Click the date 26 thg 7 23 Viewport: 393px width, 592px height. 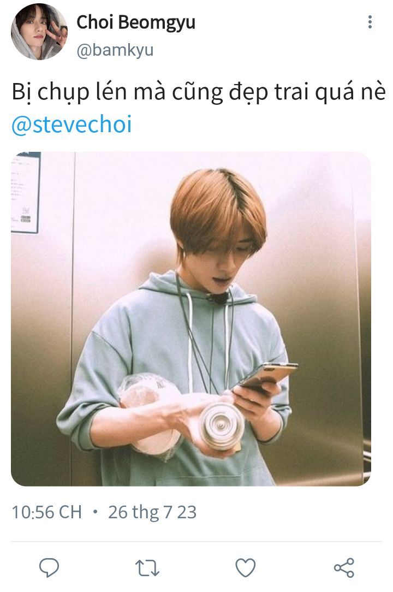pyautogui.click(x=152, y=512)
